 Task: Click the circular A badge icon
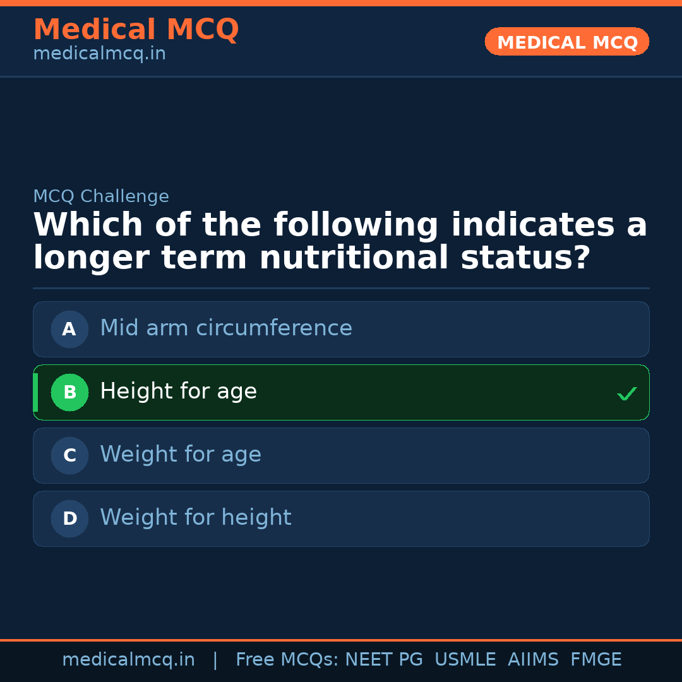[x=69, y=329]
